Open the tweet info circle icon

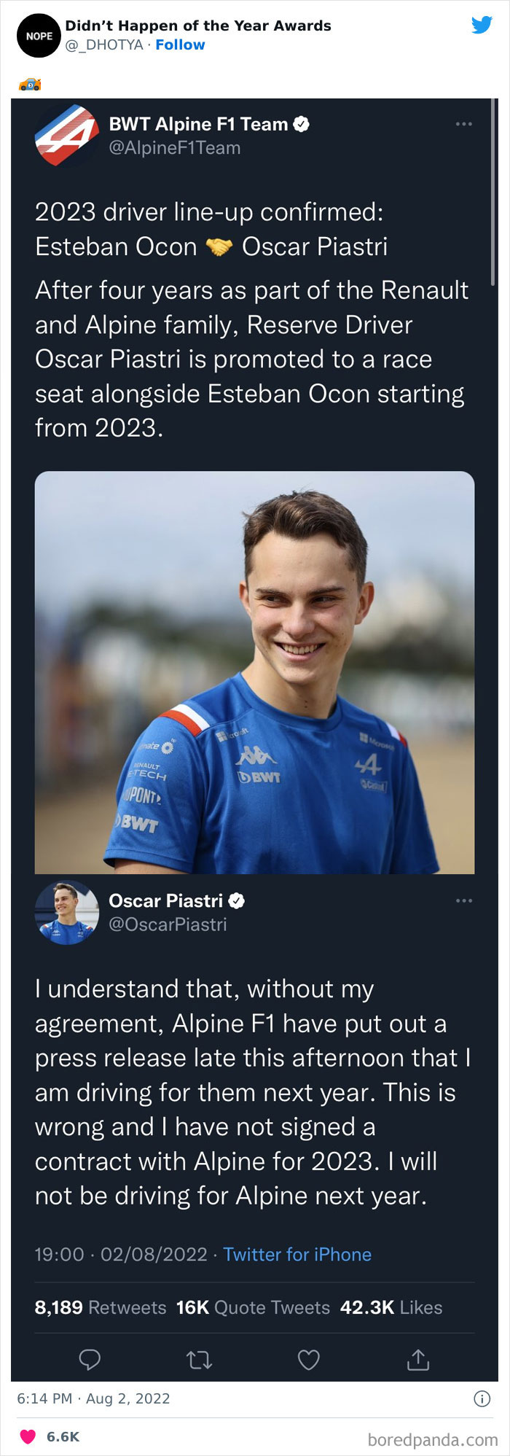coord(482,1398)
